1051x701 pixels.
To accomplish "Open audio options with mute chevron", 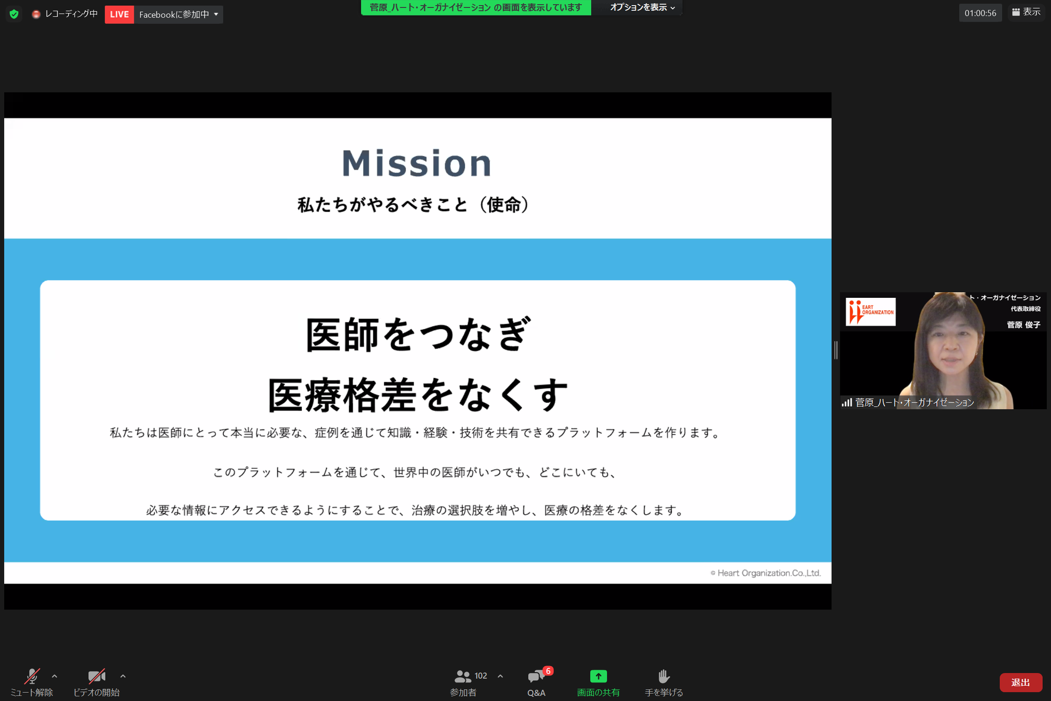I will [x=54, y=676].
